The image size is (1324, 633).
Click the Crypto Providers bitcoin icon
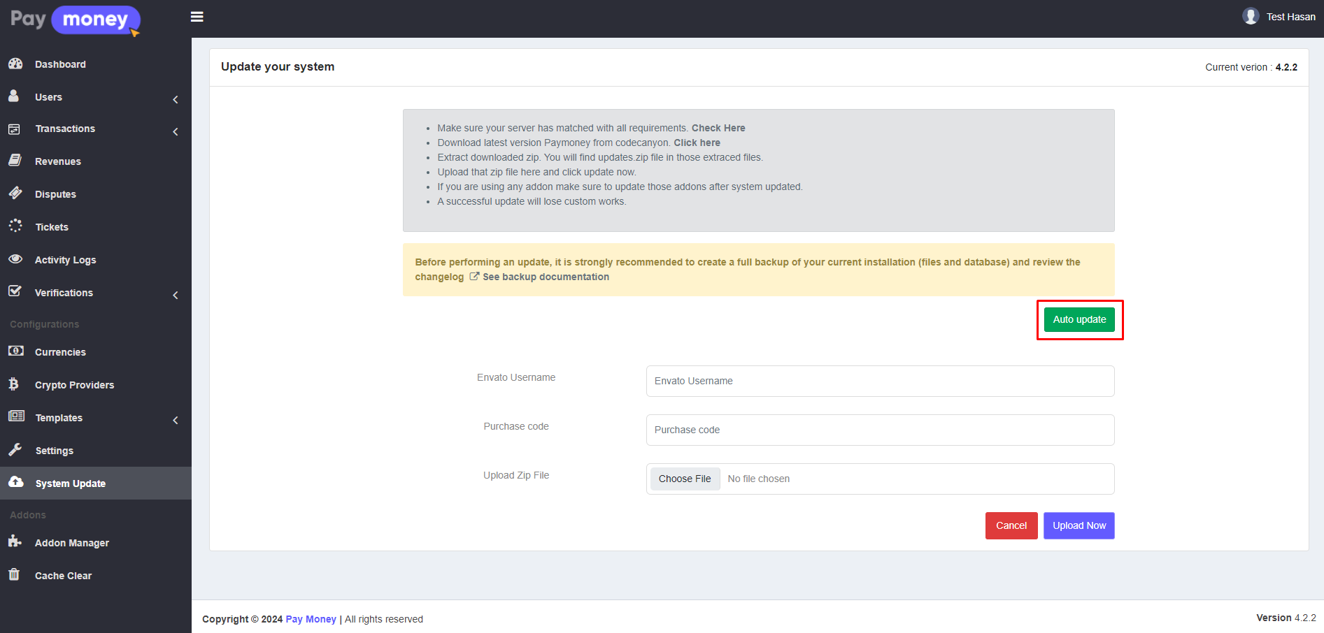(14, 384)
